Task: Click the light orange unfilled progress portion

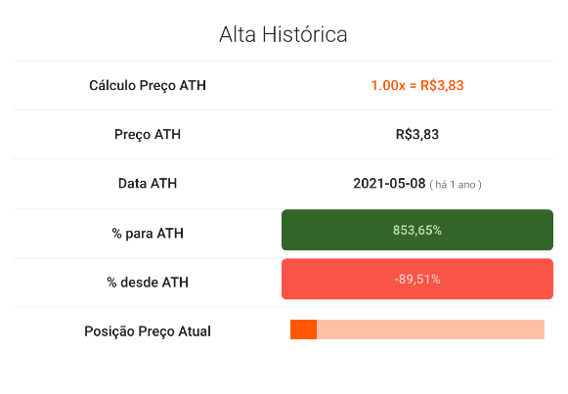Action: pos(431,329)
